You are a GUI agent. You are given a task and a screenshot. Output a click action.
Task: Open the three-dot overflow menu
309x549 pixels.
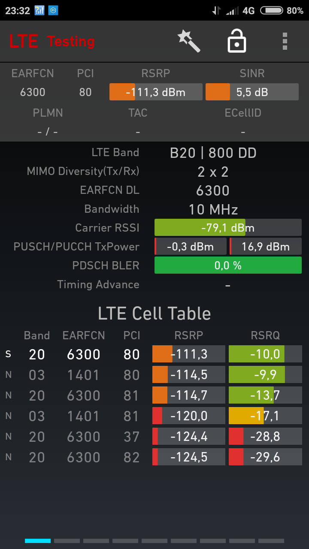pyautogui.click(x=285, y=41)
